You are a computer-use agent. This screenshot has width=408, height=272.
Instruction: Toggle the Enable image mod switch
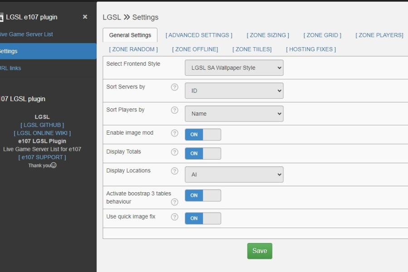[203, 135]
